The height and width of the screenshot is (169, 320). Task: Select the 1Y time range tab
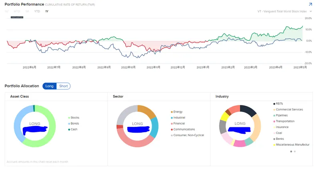click(47, 11)
